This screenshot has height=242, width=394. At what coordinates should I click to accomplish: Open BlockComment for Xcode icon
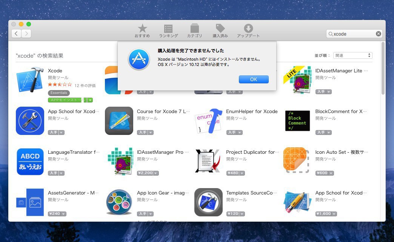(297, 121)
